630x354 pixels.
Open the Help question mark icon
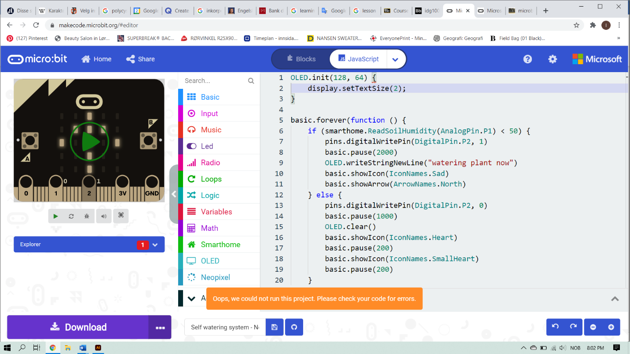pyautogui.click(x=527, y=59)
